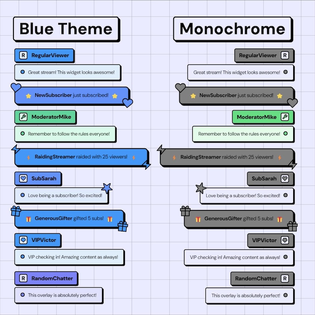Click the gray dot after Monochrome "Love being a subscriber!"
Screen dimensions: 315x315
[x=285, y=195]
